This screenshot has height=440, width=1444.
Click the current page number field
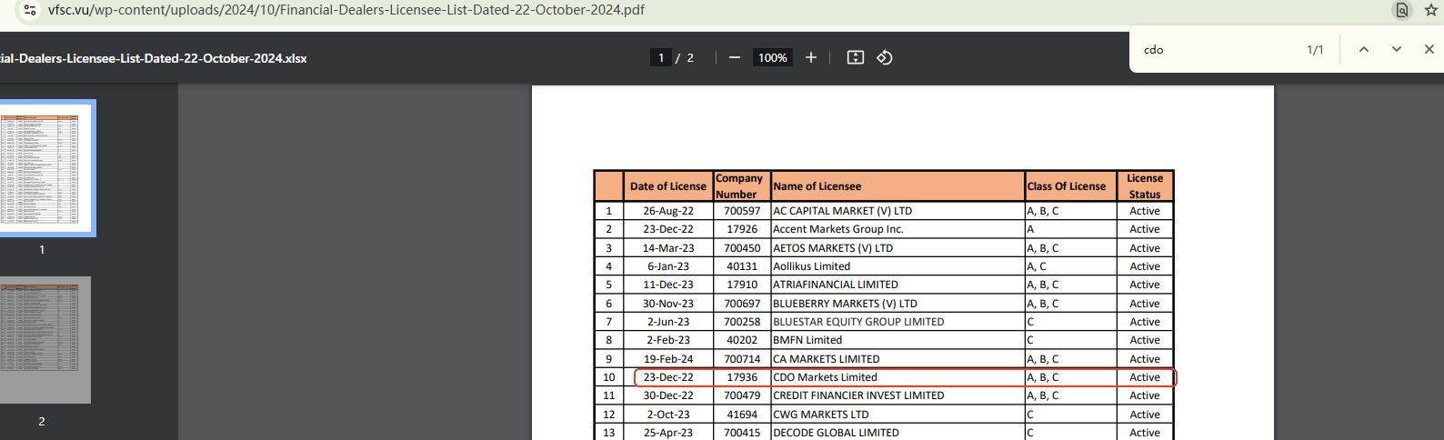pos(661,57)
